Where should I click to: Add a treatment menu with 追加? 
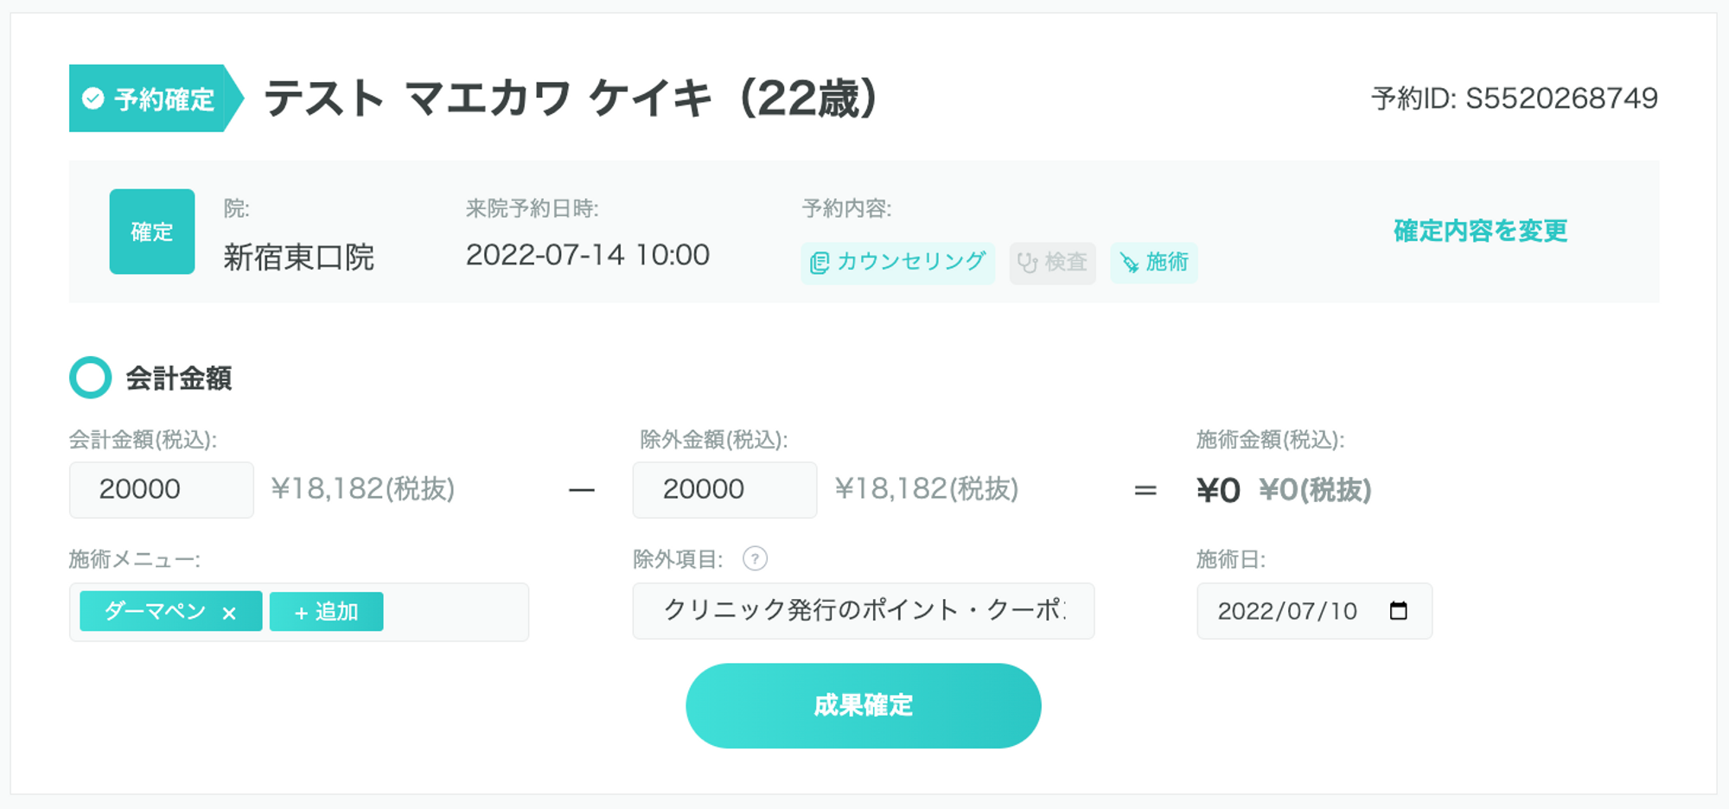326,612
